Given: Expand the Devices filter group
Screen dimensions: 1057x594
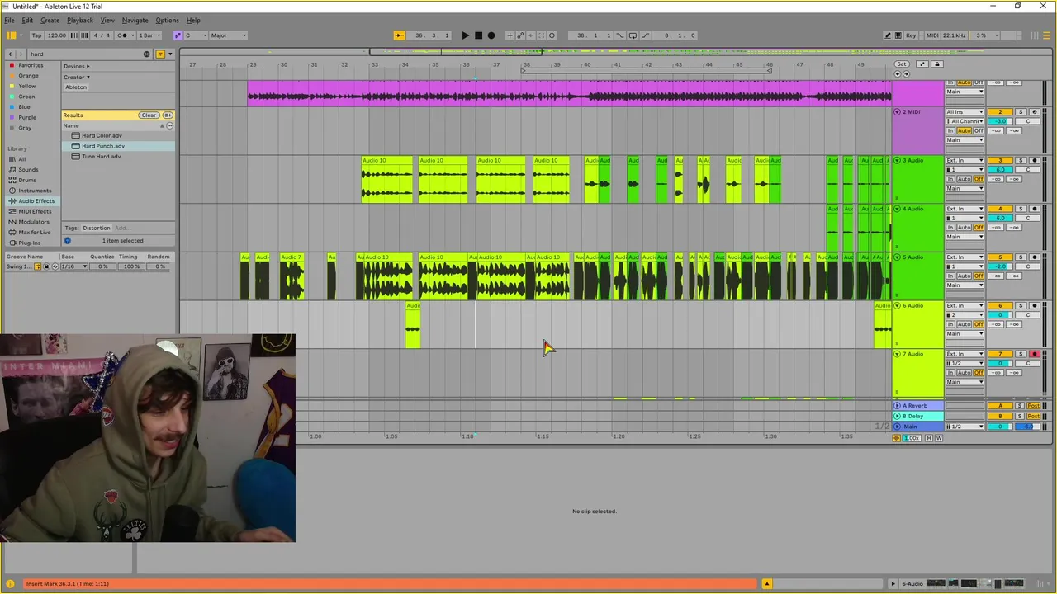Looking at the screenshot, I should tap(77, 66).
